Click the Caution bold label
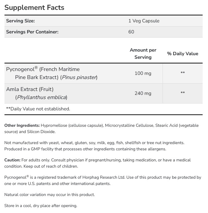 (13, 160)
